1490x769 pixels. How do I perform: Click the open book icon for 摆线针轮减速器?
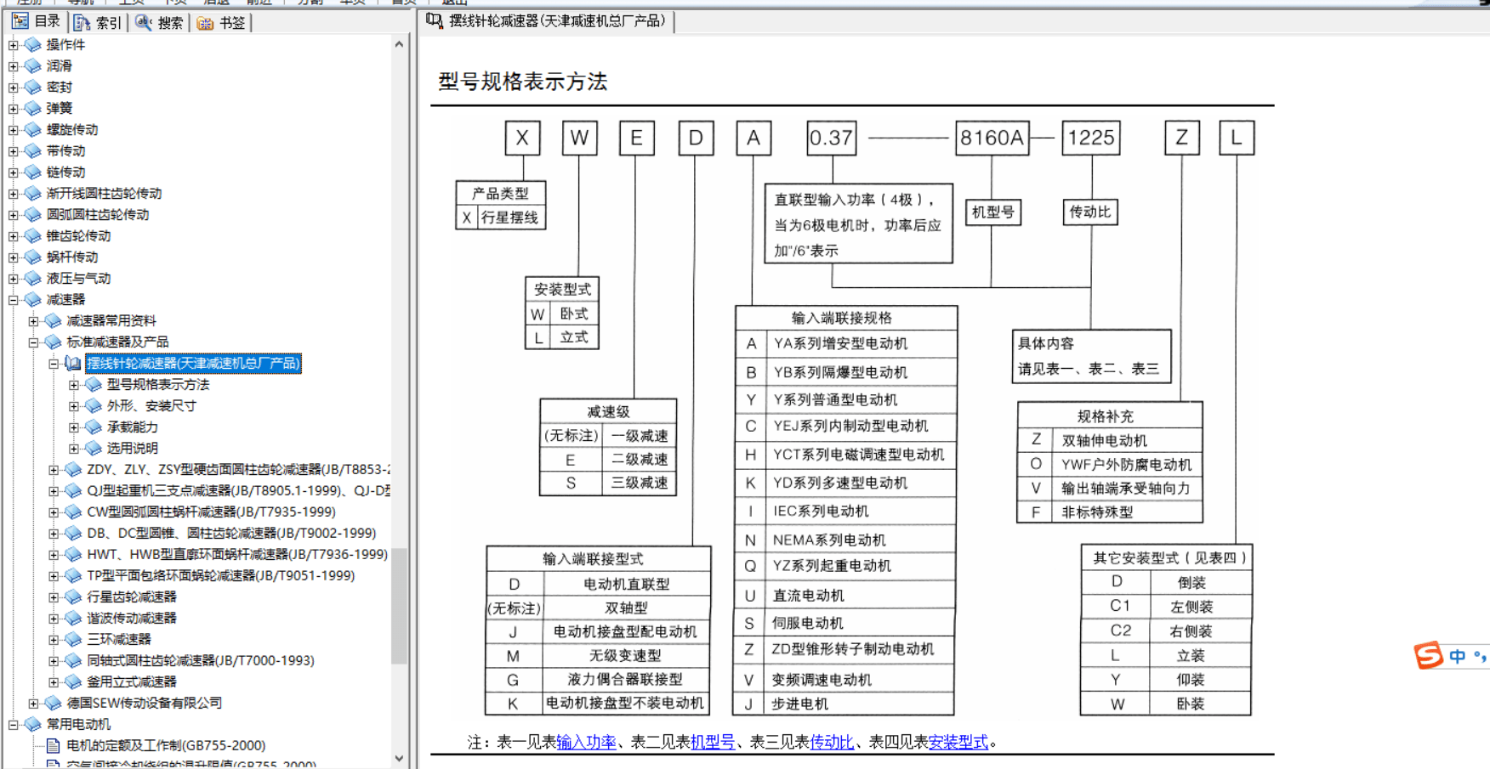point(74,364)
